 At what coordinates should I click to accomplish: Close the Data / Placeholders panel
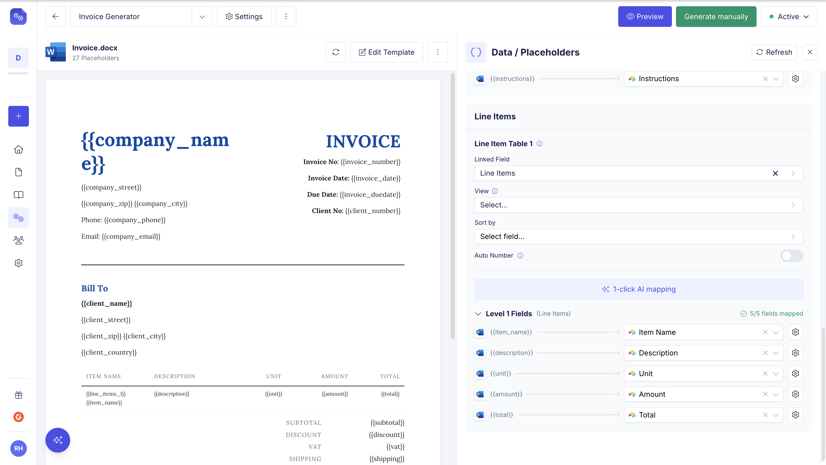click(x=810, y=52)
